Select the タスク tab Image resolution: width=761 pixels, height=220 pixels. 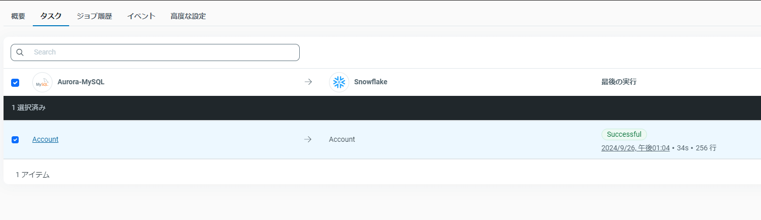tap(51, 16)
